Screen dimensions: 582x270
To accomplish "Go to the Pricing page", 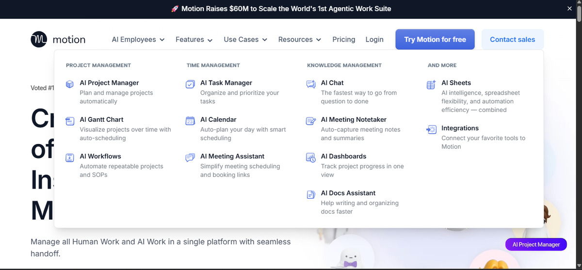I will point(344,40).
